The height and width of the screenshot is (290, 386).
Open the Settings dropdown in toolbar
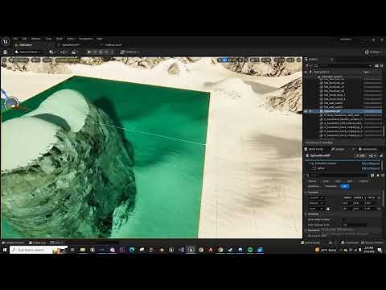click(x=374, y=52)
